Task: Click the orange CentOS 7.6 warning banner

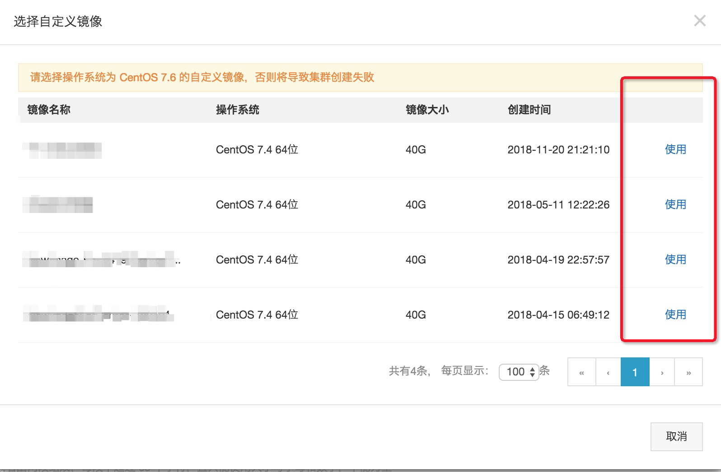Action: [360, 77]
